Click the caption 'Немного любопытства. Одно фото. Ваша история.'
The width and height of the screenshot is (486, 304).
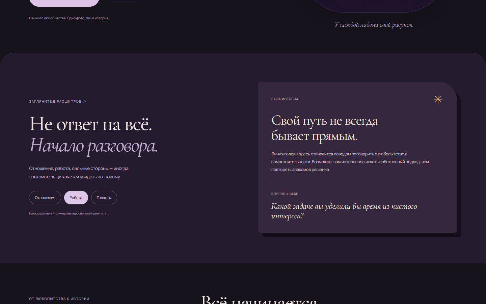coord(69,18)
